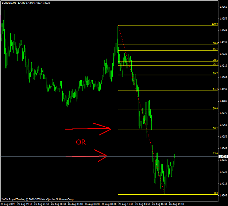Click the 0.0 Fibonacci level label
The width and height of the screenshot is (228, 206).
[x=216, y=193]
